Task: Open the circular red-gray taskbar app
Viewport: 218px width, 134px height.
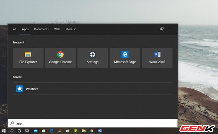Action: coord(60,131)
